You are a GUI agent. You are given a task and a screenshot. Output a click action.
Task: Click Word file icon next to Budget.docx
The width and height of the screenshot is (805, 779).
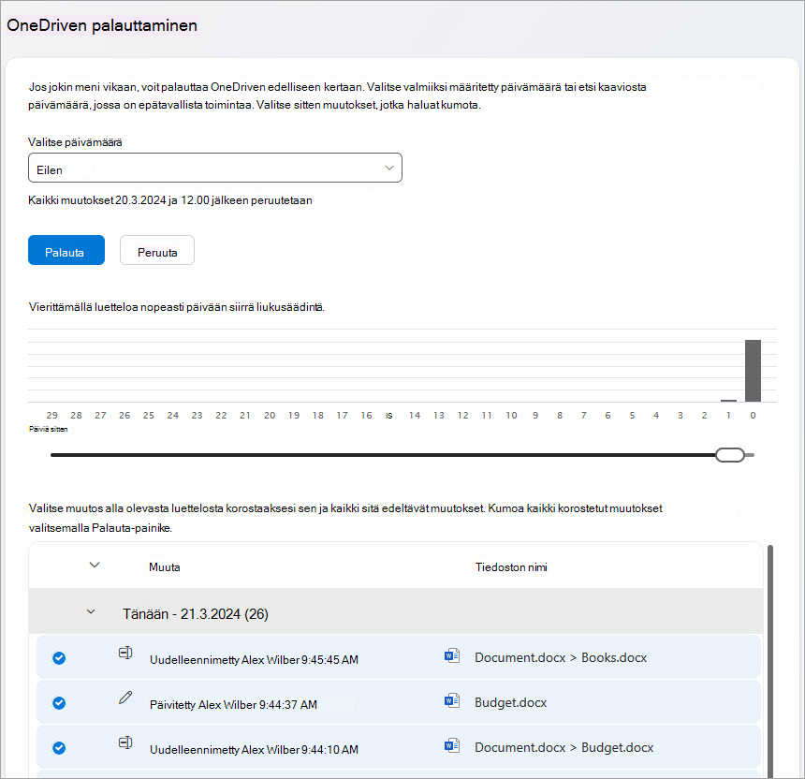tap(452, 700)
